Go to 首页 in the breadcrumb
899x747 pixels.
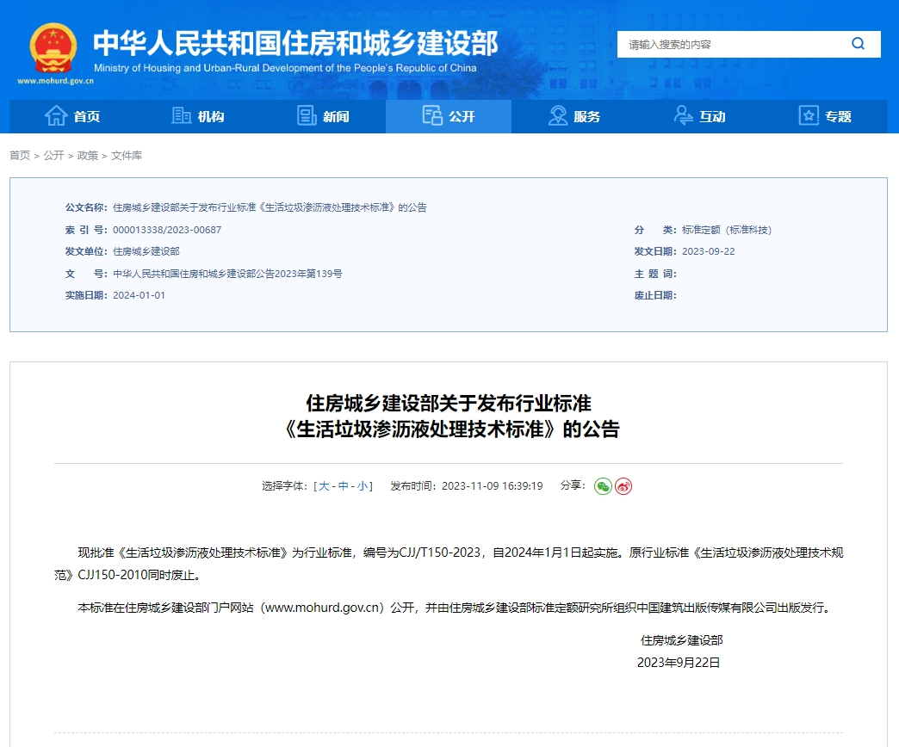20,155
